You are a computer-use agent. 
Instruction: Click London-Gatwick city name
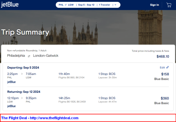tap(46, 56)
